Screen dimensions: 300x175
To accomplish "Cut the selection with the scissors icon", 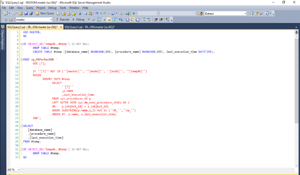I will click(80, 14).
